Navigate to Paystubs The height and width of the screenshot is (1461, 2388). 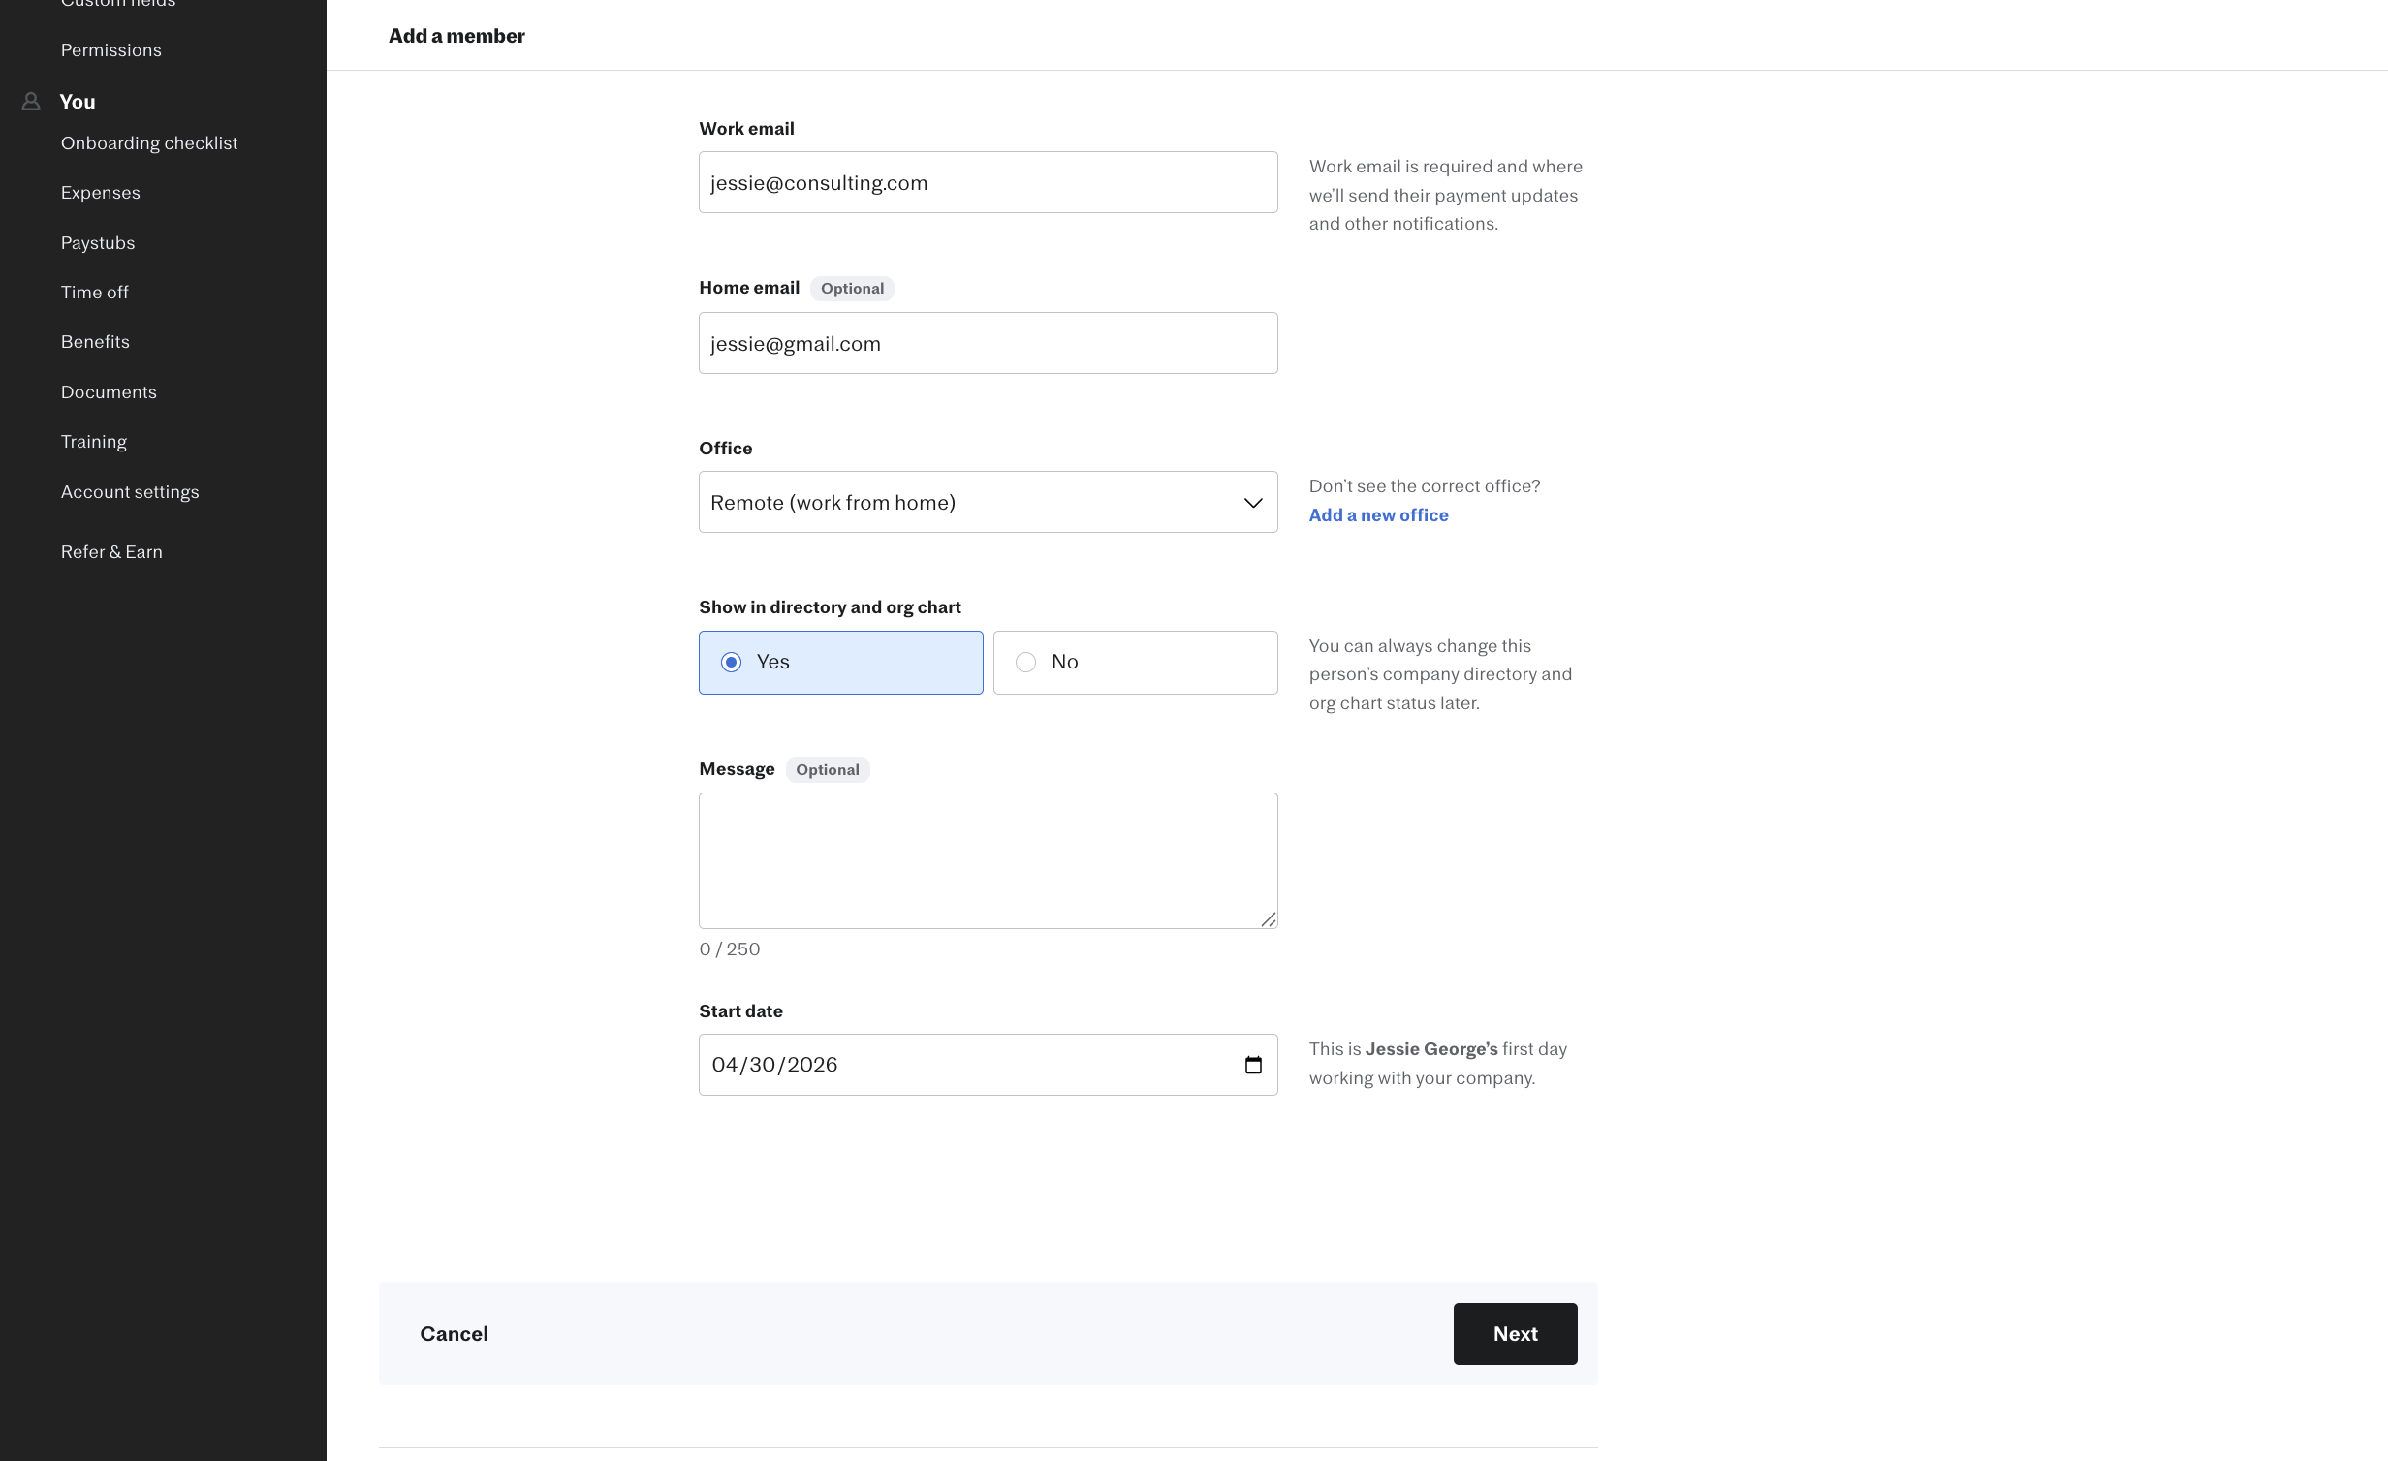[x=97, y=243]
